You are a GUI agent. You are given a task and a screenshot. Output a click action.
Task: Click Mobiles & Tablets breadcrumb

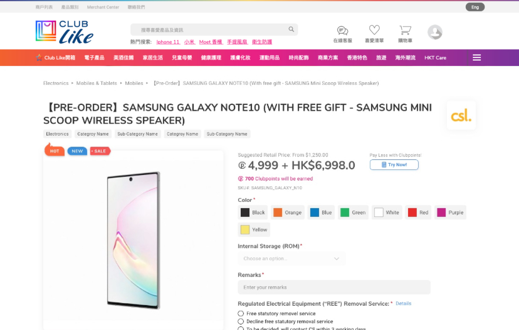(96, 83)
